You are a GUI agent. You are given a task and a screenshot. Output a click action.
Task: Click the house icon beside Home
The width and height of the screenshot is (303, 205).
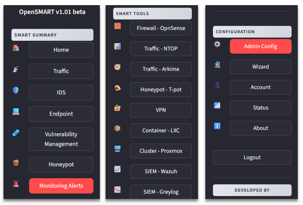click(x=16, y=48)
